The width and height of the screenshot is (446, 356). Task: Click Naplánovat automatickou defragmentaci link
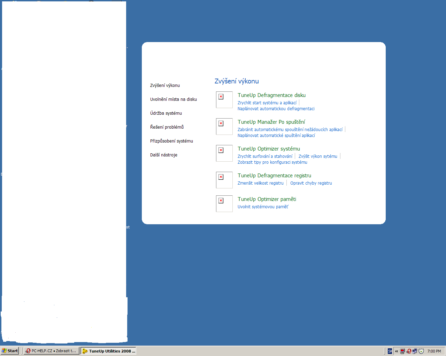276,109
